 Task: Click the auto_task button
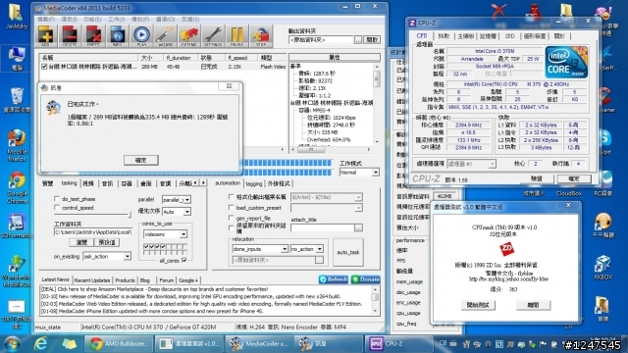point(348,252)
